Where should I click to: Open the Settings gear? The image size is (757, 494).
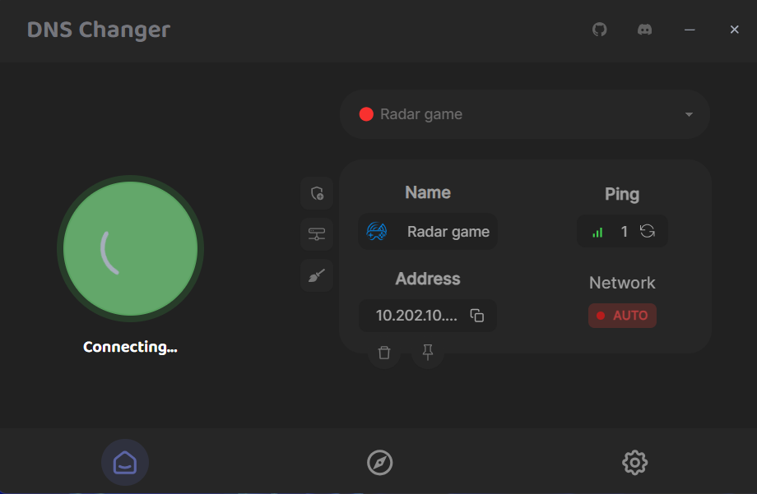click(x=634, y=462)
